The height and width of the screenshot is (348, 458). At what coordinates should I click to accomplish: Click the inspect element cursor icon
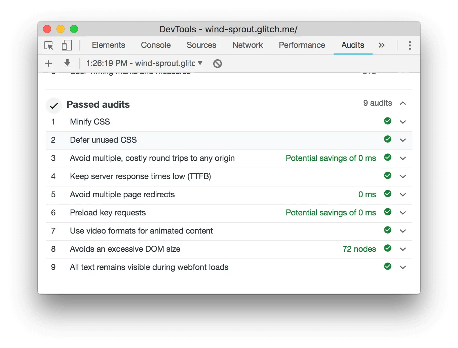(49, 45)
